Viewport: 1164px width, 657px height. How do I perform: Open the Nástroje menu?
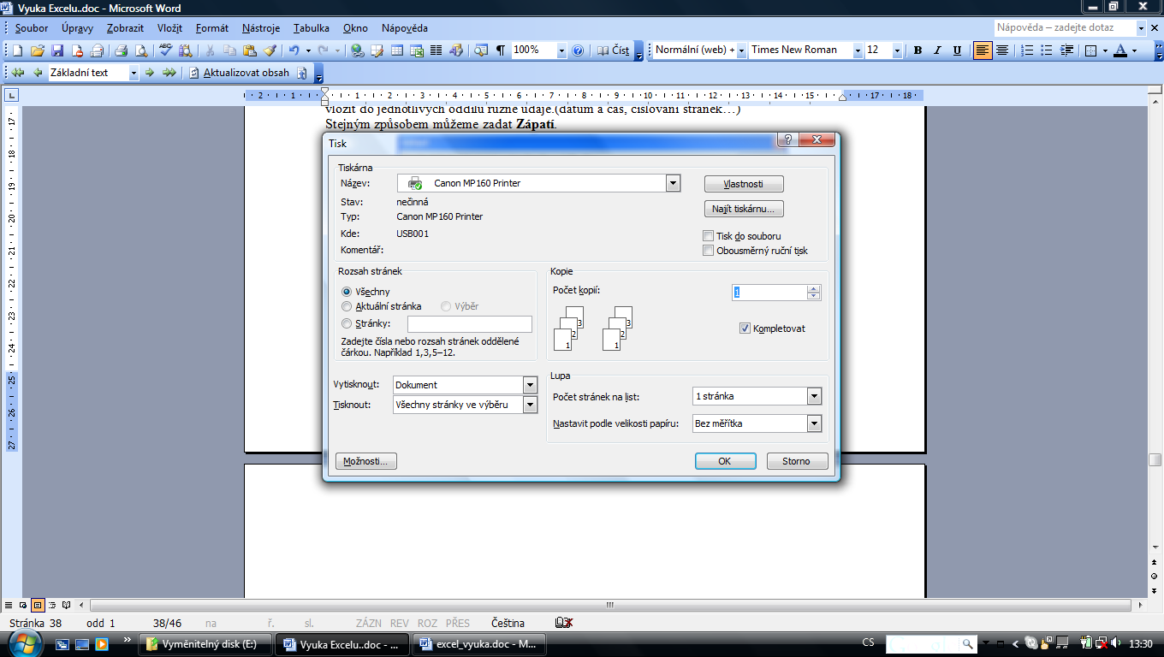pyautogui.click(x=261, y=28)
